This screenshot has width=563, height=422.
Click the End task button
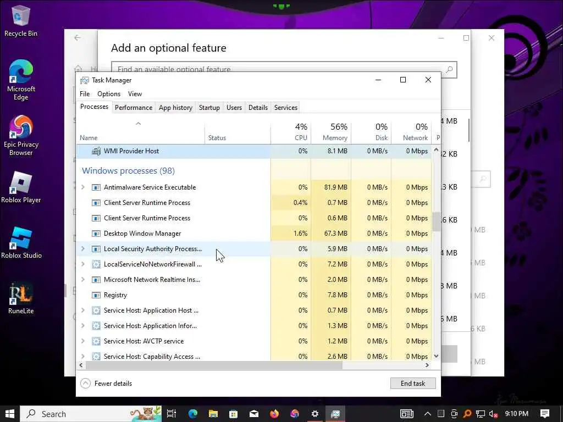(413, 384)
